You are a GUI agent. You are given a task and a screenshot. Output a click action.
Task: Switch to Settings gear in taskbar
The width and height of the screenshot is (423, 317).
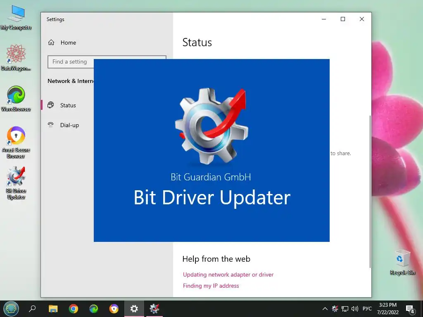134,309
